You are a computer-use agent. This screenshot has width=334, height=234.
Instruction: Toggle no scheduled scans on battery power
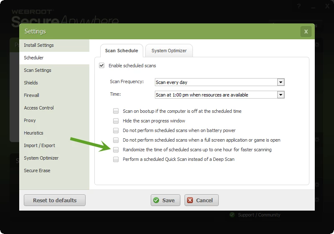pos(116,130)
